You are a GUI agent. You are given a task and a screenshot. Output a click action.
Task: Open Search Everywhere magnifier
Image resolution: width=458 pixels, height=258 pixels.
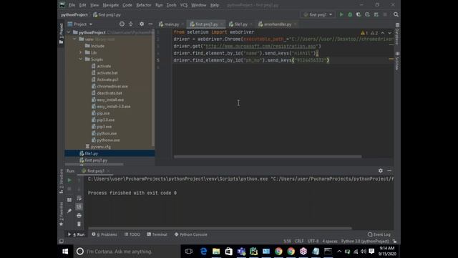click(396, 14)
